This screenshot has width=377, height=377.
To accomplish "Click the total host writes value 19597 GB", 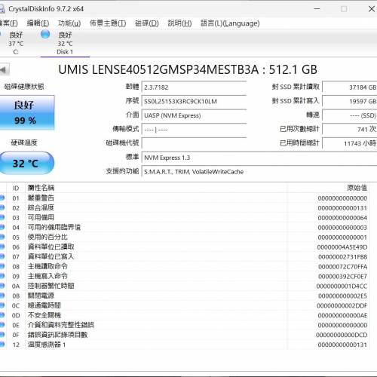I will coord(350,101).
